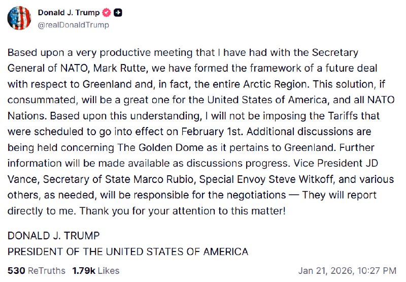Click the @realDonaldTrump handle
The height and width of the screenshot is (282, 406).
click(x=73, y=24)
